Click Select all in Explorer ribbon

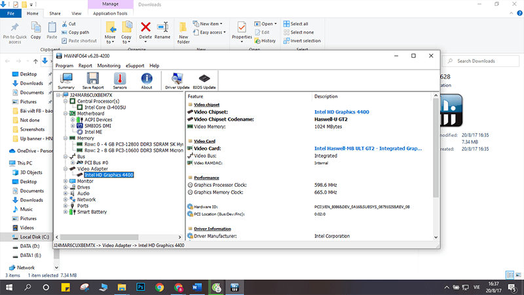[295, 24]
